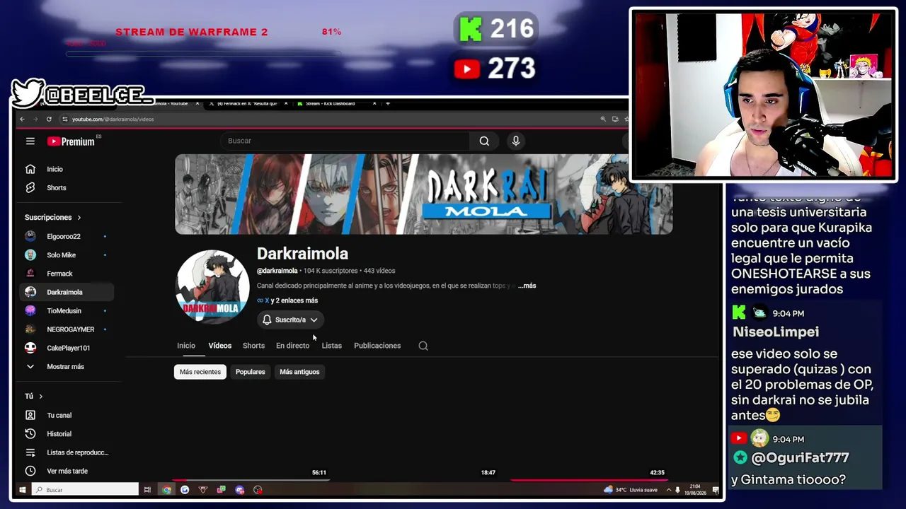This screenshot has height=509, width=906.
Task: Open the Suscrito/a notification dropdown
Action: (x=290, y=320)
